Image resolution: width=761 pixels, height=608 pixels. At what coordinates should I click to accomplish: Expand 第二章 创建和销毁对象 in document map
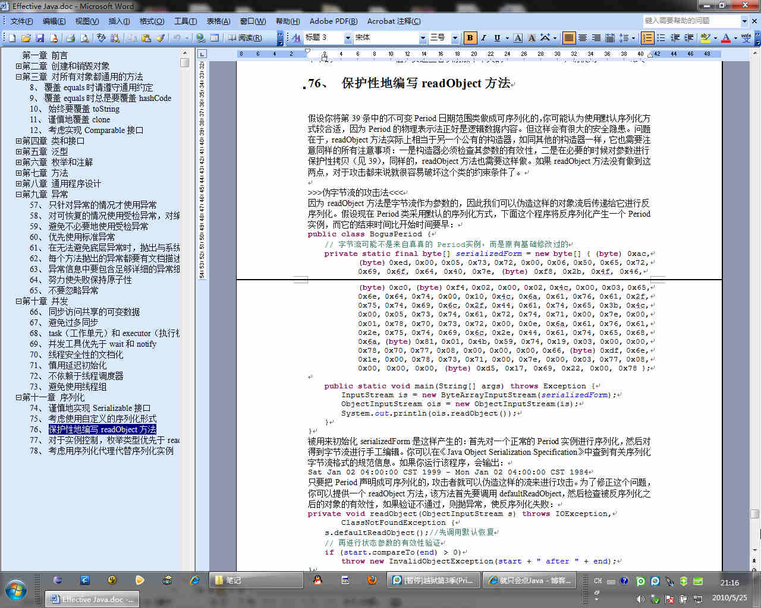[x=18, y=66]
